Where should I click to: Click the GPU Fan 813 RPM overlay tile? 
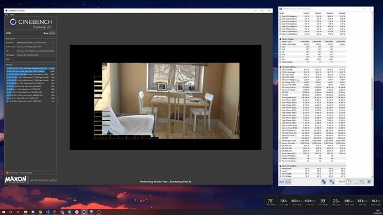click(363, 202)
